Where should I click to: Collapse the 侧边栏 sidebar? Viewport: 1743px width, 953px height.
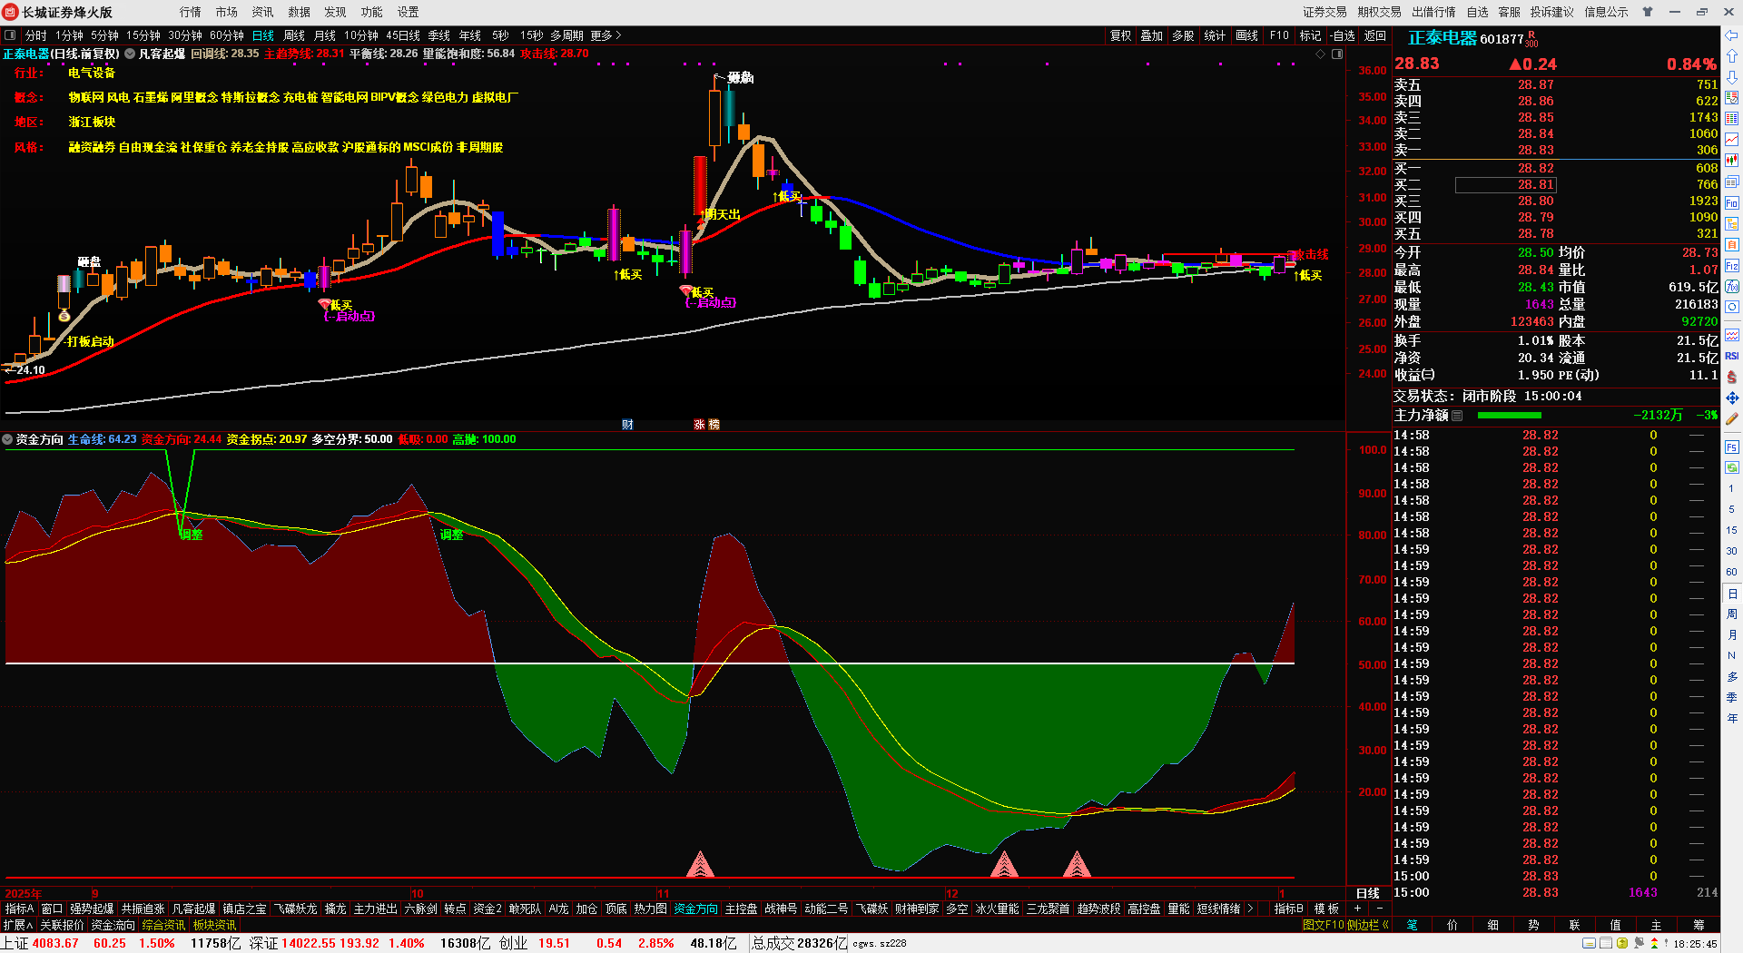tap(1367, 925)
